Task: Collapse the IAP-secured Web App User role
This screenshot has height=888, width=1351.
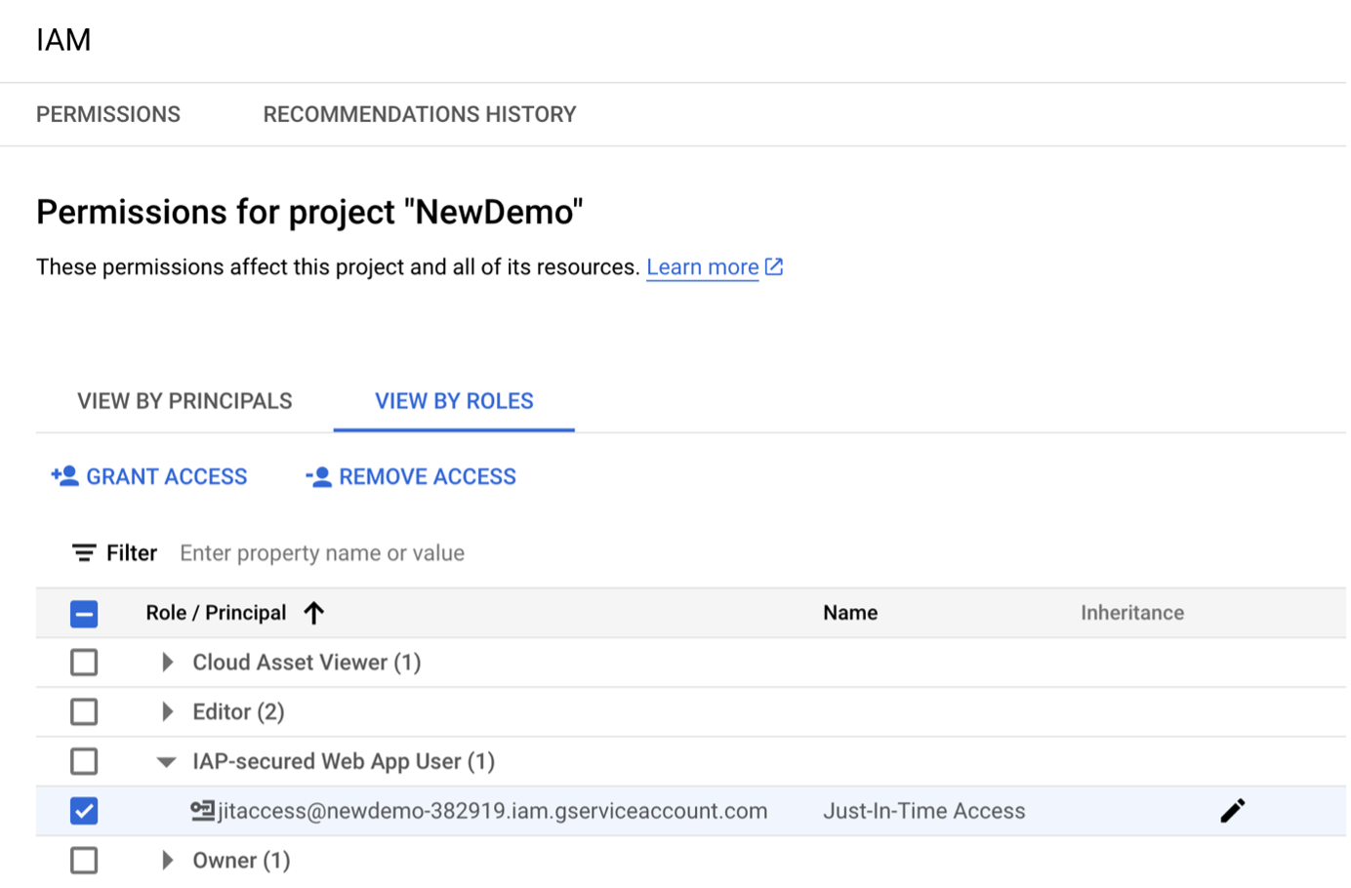Action: click(167, 762)
